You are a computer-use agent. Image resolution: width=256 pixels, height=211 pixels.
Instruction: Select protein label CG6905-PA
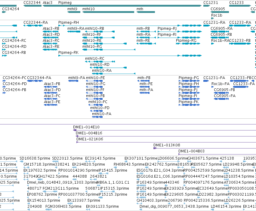[x=225, y=96]
